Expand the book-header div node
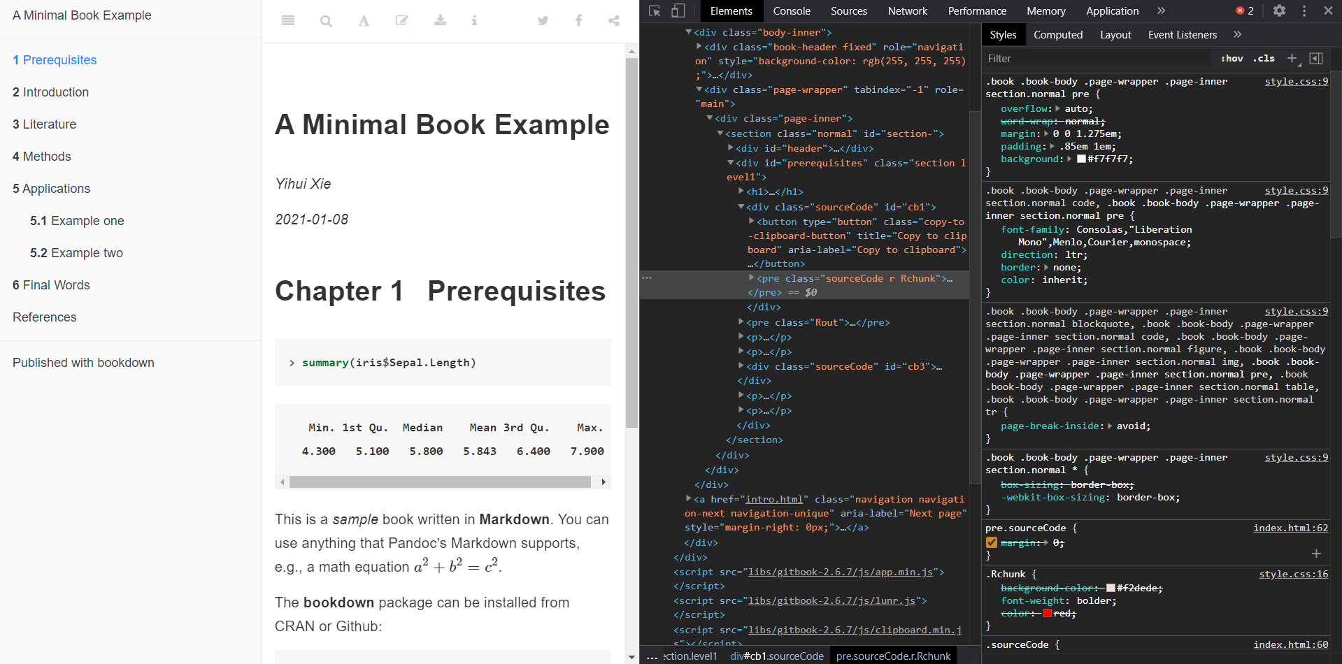This screenshot has width=1342, height=664. pyautogui.click(x=699, y=47)
